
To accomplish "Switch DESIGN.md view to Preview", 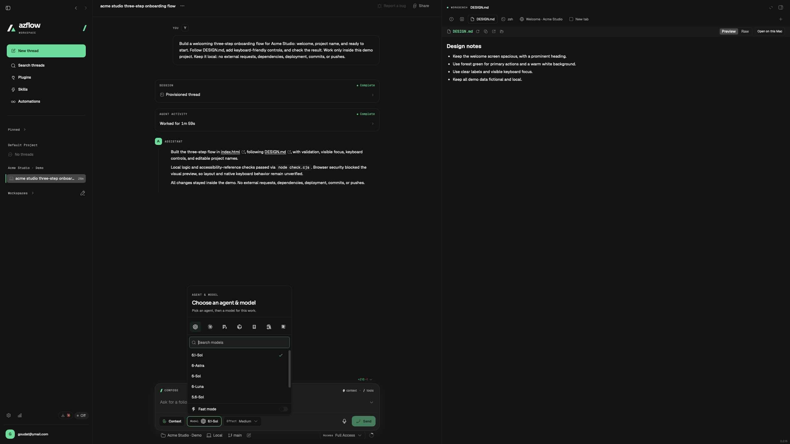I will (729, 31).
